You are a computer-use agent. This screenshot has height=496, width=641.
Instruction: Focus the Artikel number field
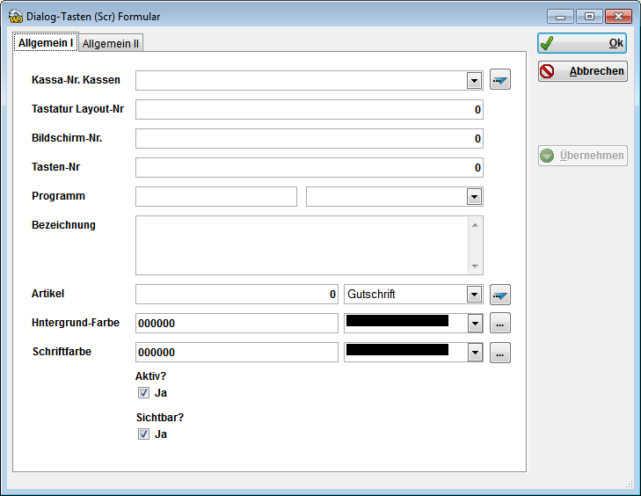pos(237,295)
